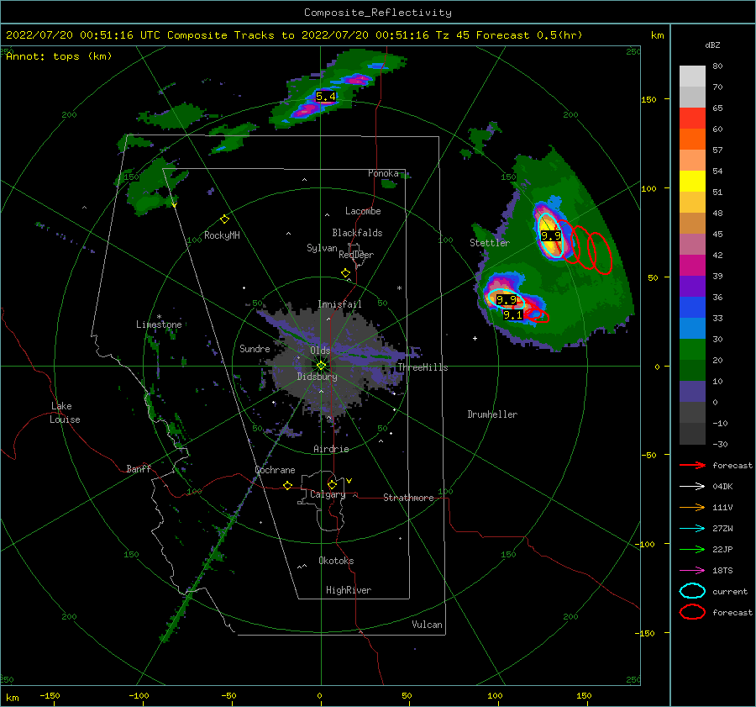Click the purple 39 dBZ swatch
This screenshot has width=756, height=707.
692,286
